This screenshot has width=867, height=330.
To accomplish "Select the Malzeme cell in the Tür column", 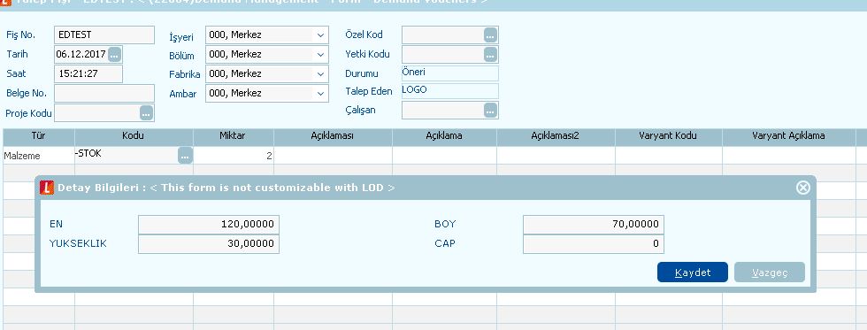I will click(39, 156).
